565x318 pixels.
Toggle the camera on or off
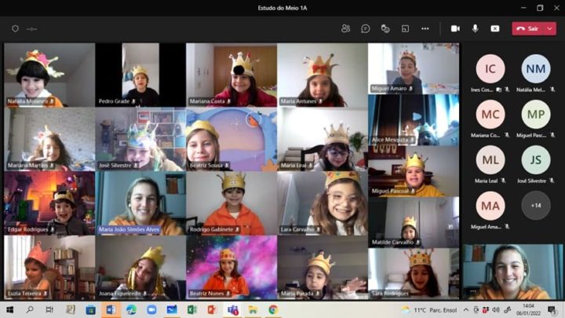click(x=455, y=28)
